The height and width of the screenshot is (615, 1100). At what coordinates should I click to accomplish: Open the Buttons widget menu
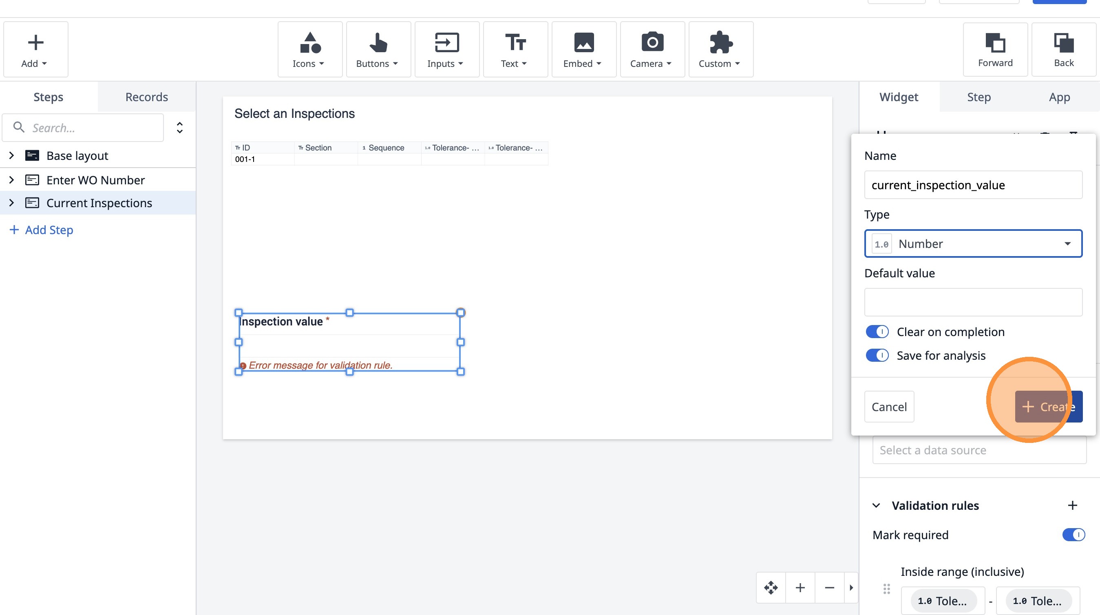coord(378,49)
